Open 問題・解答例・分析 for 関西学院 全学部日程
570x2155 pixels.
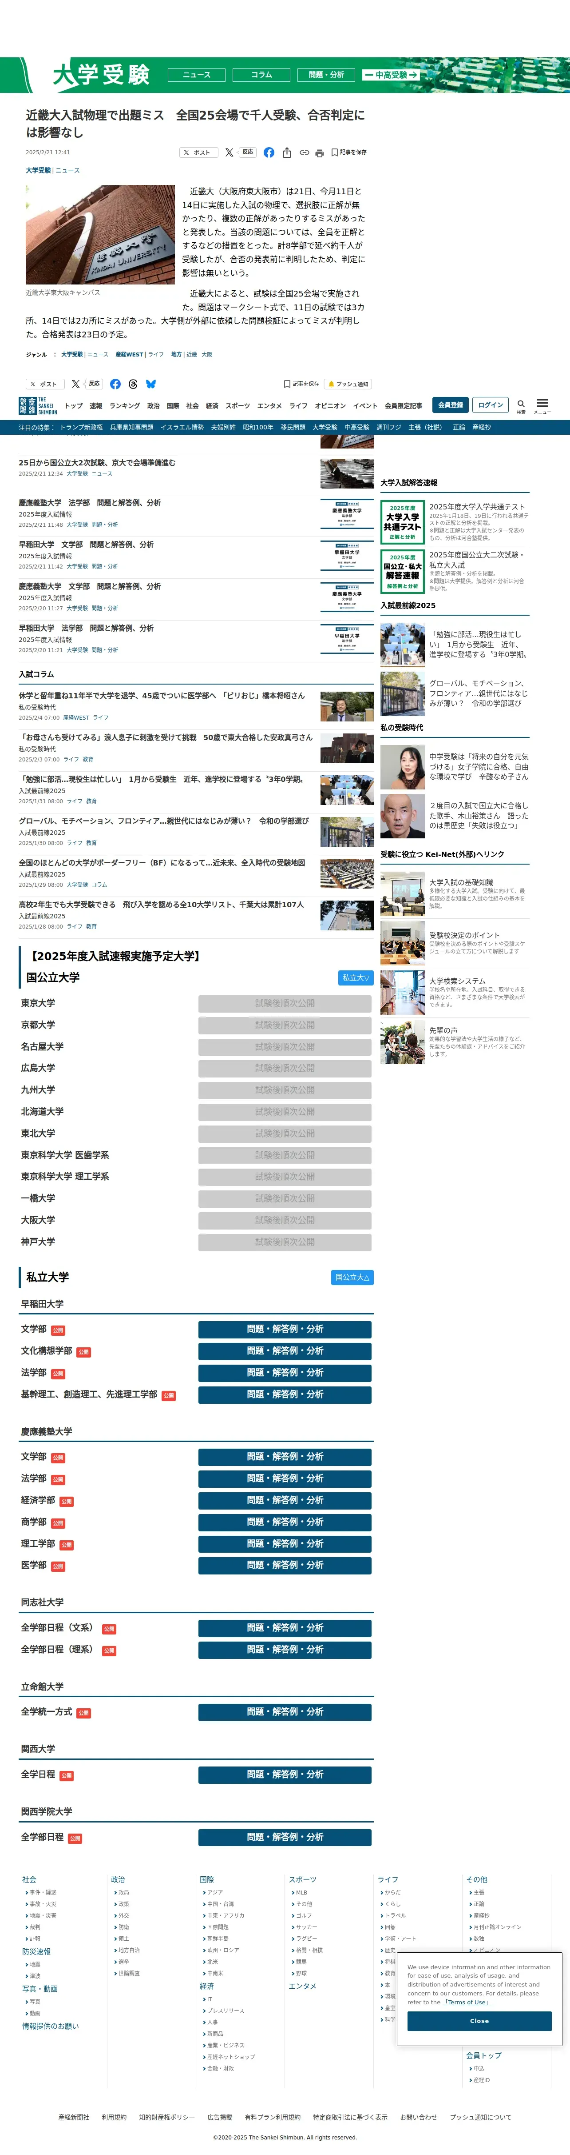(x=285, y=1838)
